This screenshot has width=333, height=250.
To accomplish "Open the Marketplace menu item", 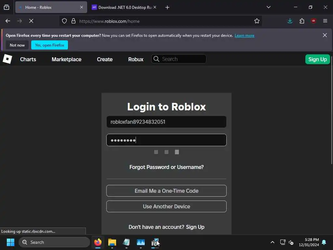I will 66,59.
